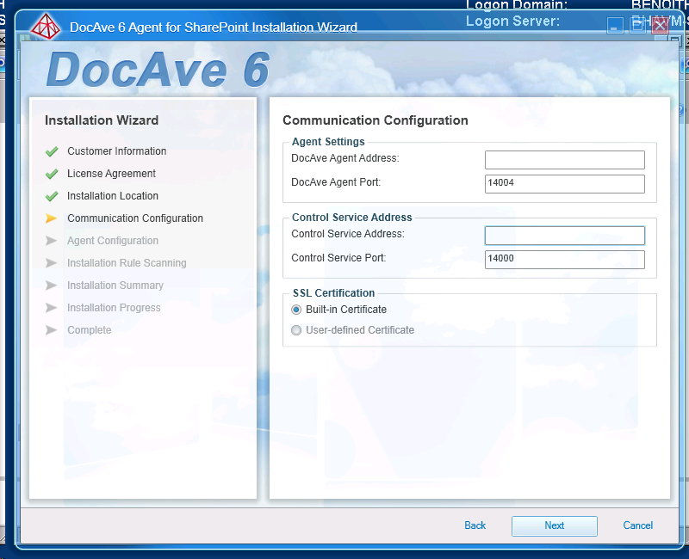689x559 pixels.
Task: Select the User-defined Certificate option
Action: click(x=296, y=330)
